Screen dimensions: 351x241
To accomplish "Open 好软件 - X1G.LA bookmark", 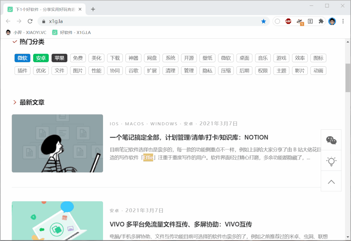I will point(71,33).
